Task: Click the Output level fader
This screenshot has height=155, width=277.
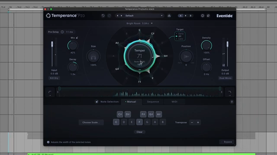Action: coord(227,44)
